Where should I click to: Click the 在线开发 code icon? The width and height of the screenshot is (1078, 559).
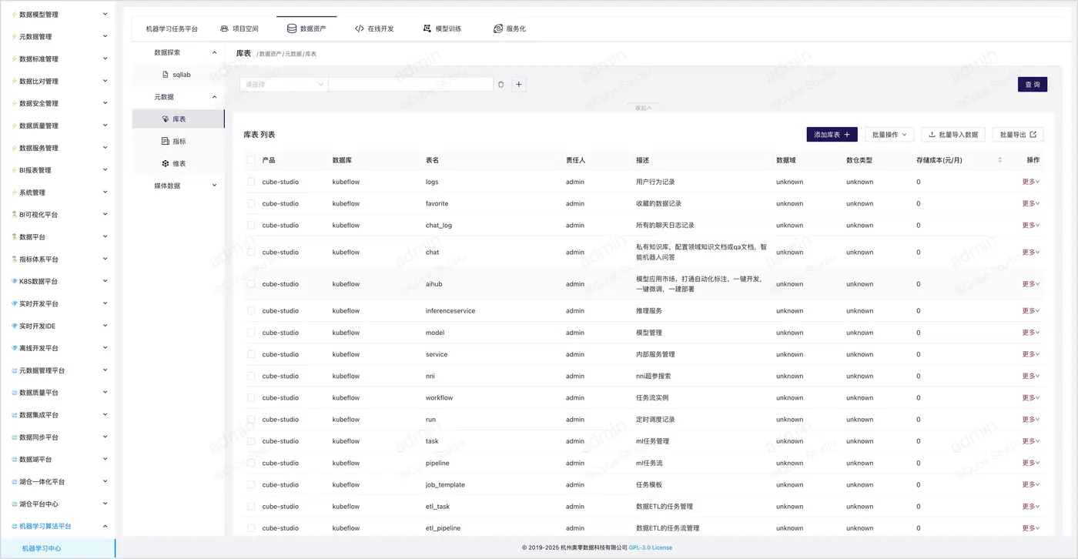pos(359,28)
